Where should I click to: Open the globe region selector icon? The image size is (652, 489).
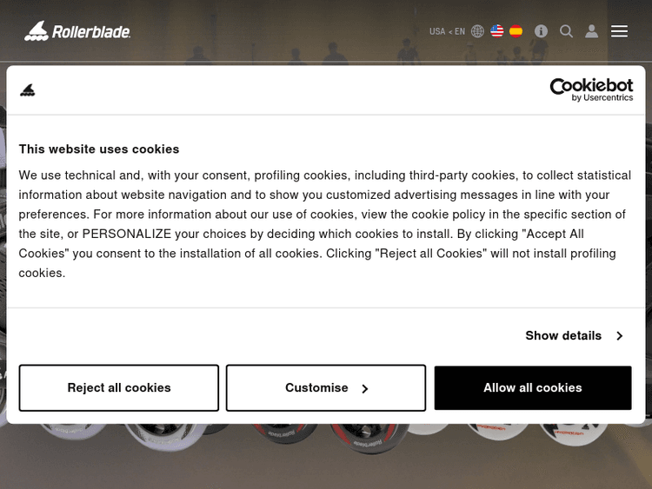point(477,31)
